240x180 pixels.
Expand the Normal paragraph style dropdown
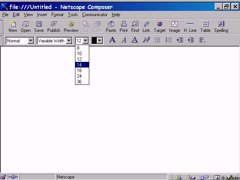pos(31,41)
